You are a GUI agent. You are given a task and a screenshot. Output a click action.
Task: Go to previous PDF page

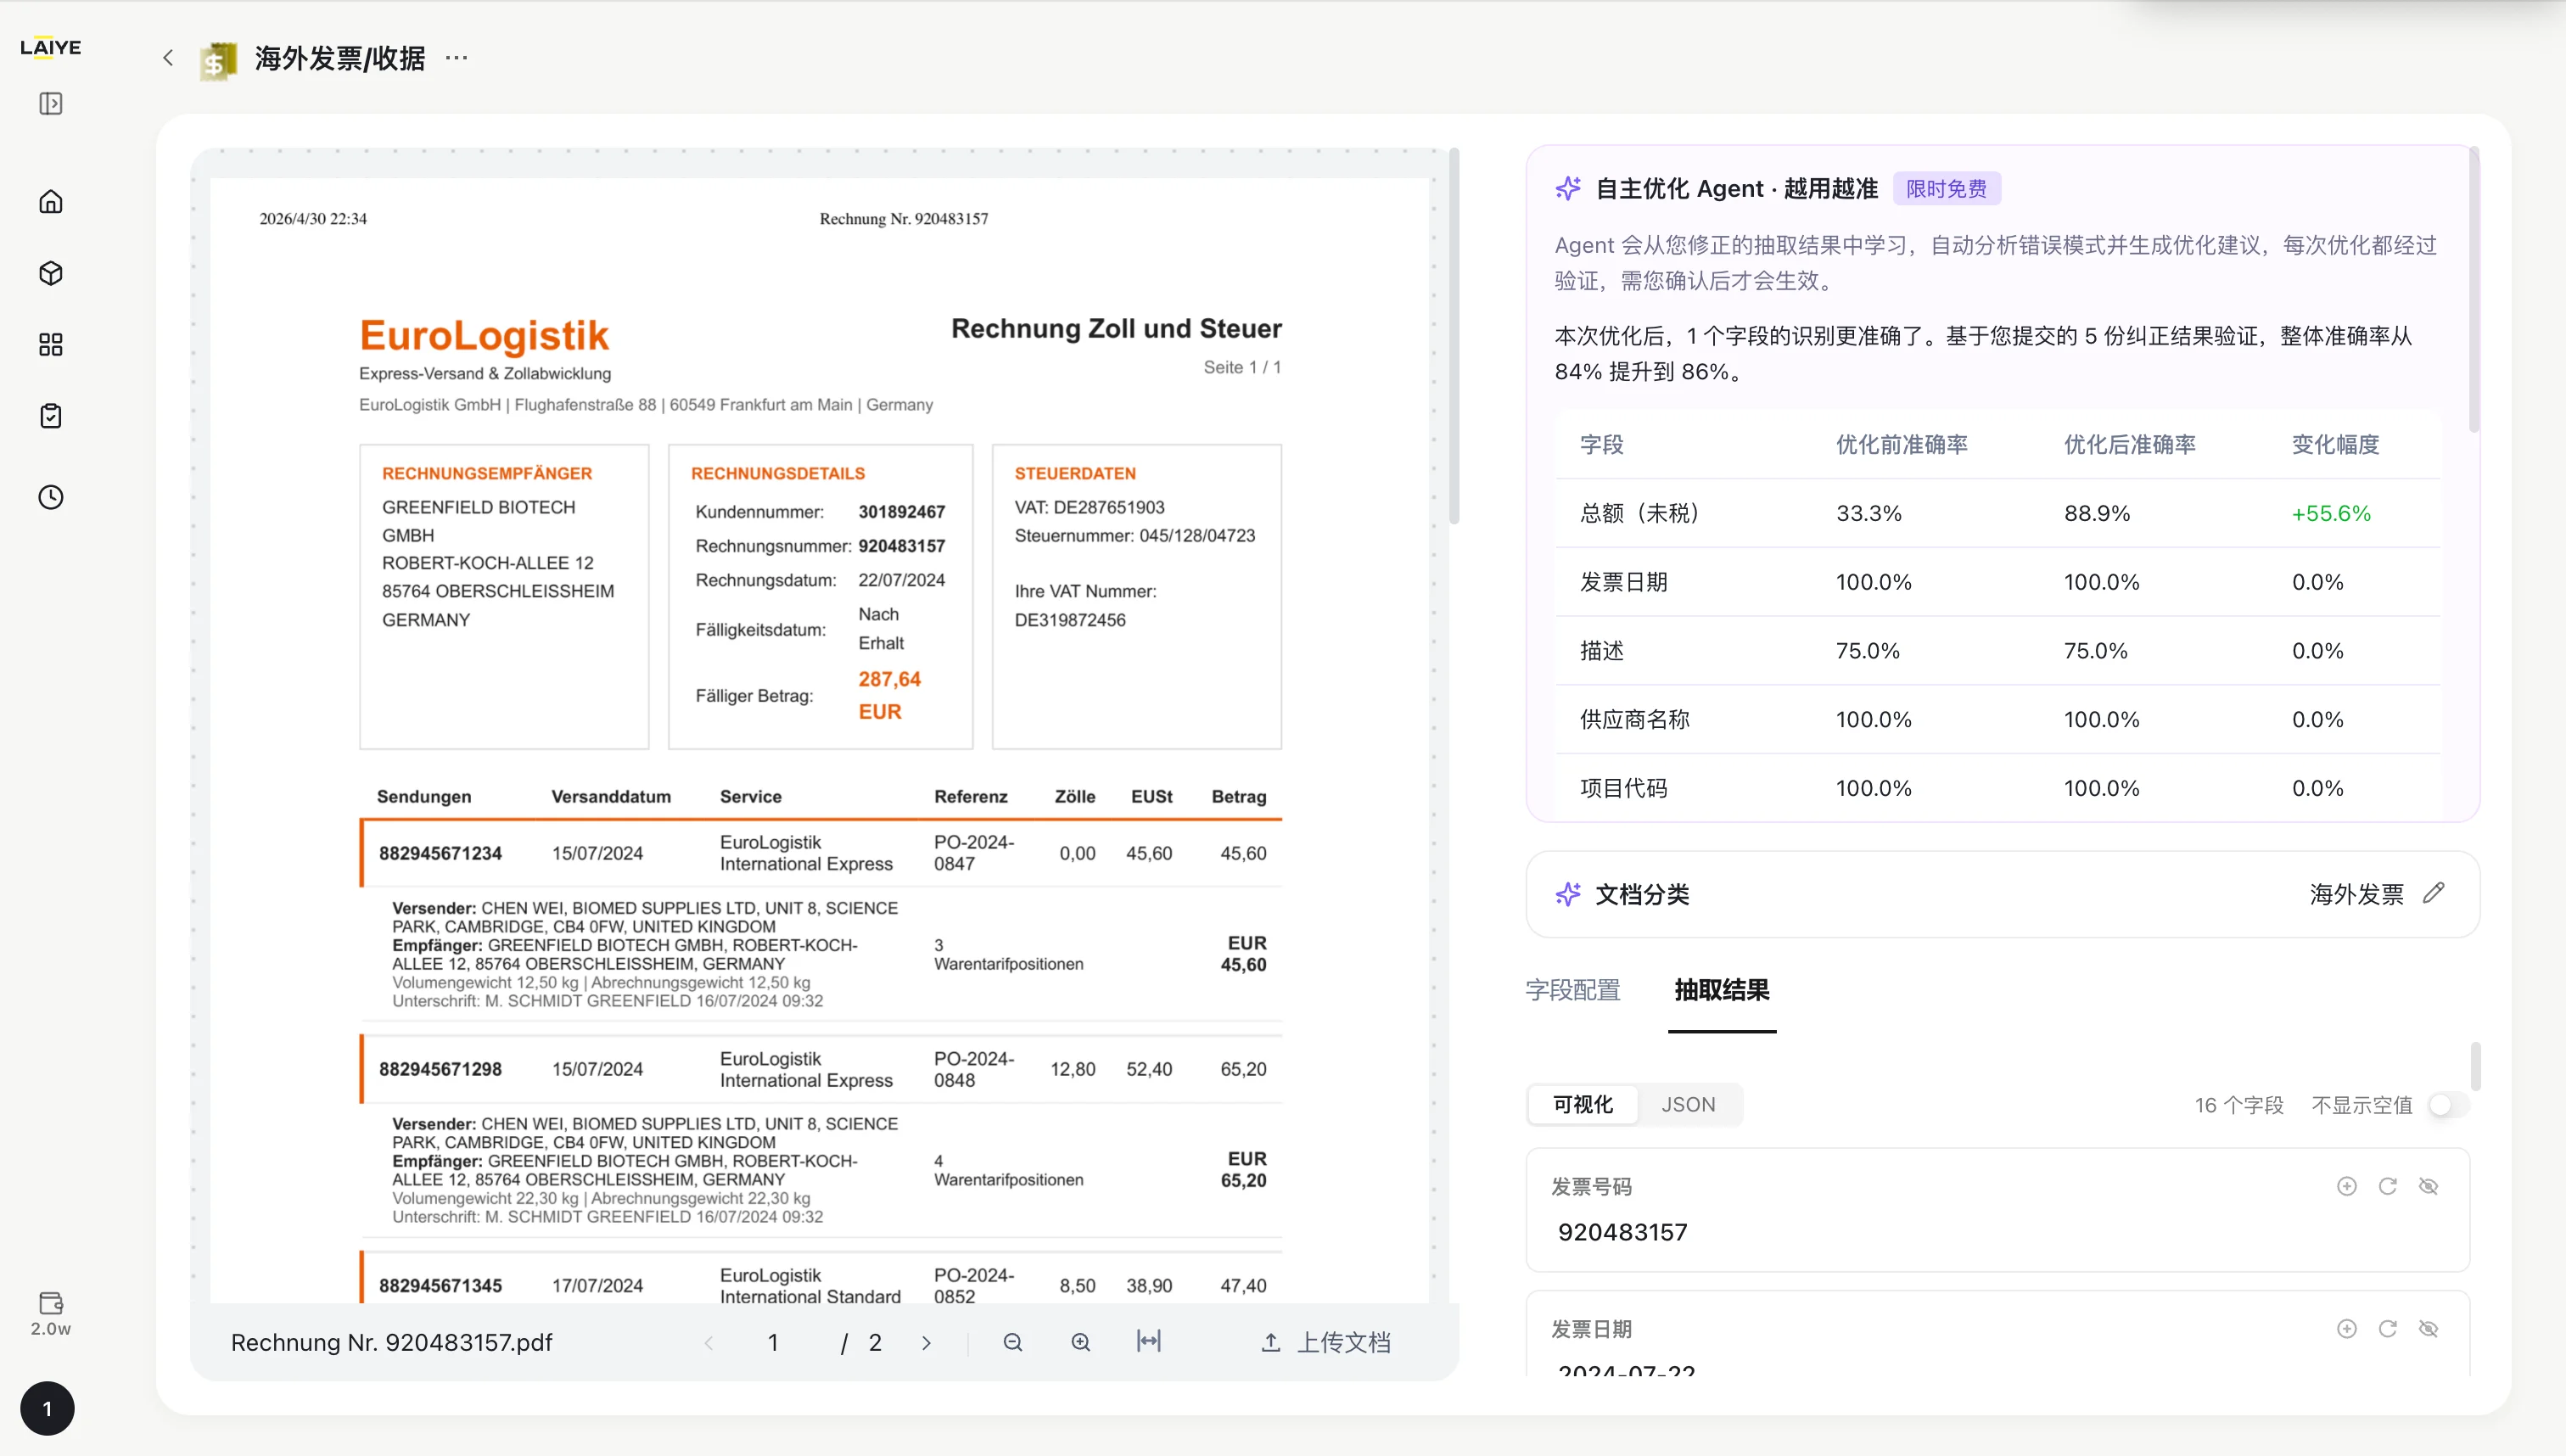coord(709,1343)
